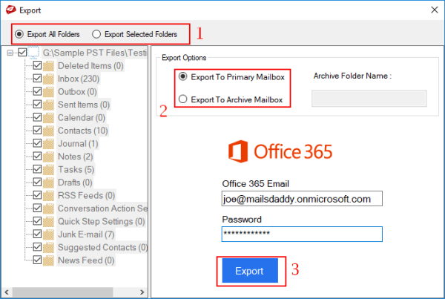Click the Inbox folder icon

pyautogui.click(x=50, y=79)
